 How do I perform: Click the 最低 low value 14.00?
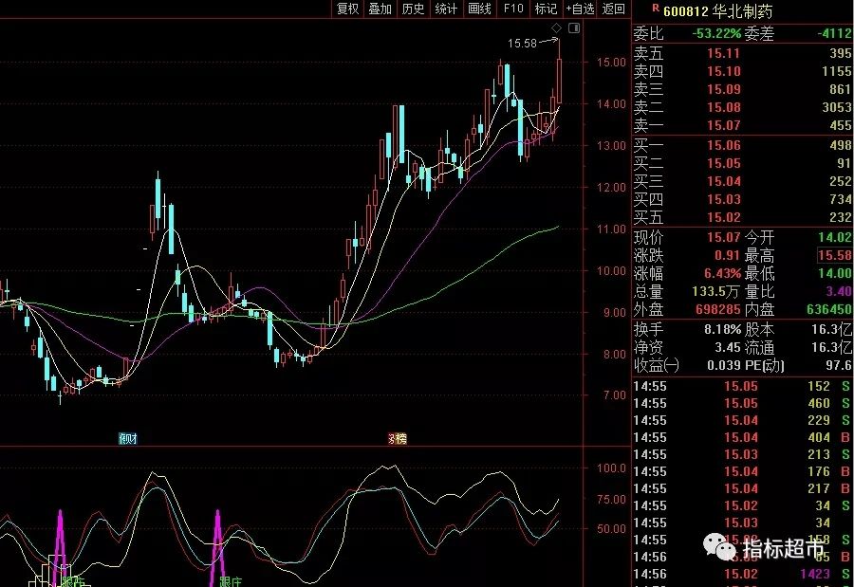tap(834, 273)
